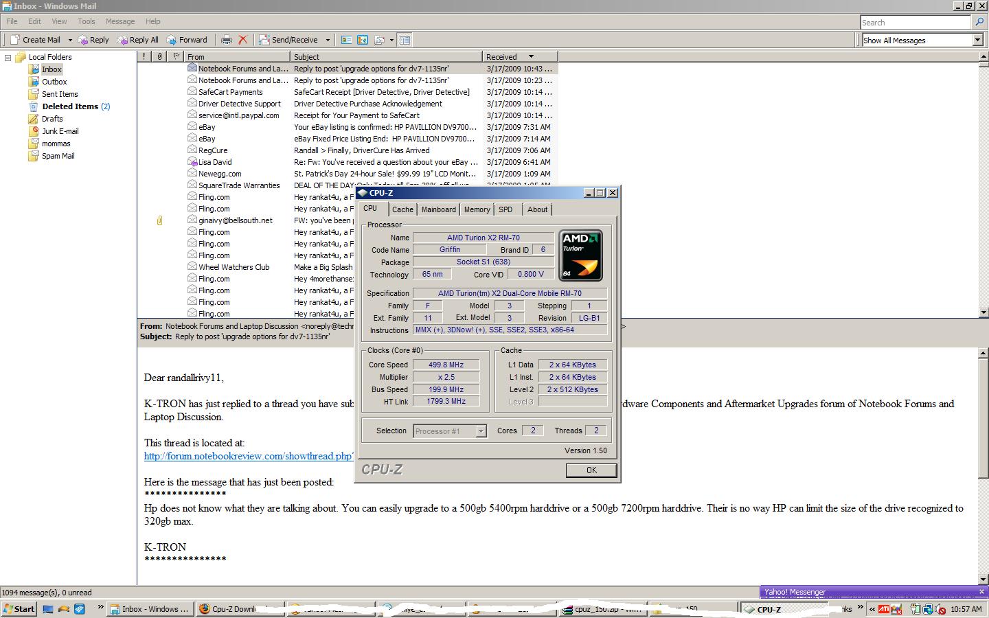Click the Create Mail toolbar icon
This screenshot has width=989, height=618.
[x=14, y=40]
